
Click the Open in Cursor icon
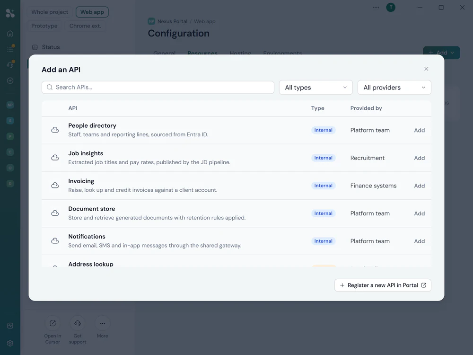point(53,323)
